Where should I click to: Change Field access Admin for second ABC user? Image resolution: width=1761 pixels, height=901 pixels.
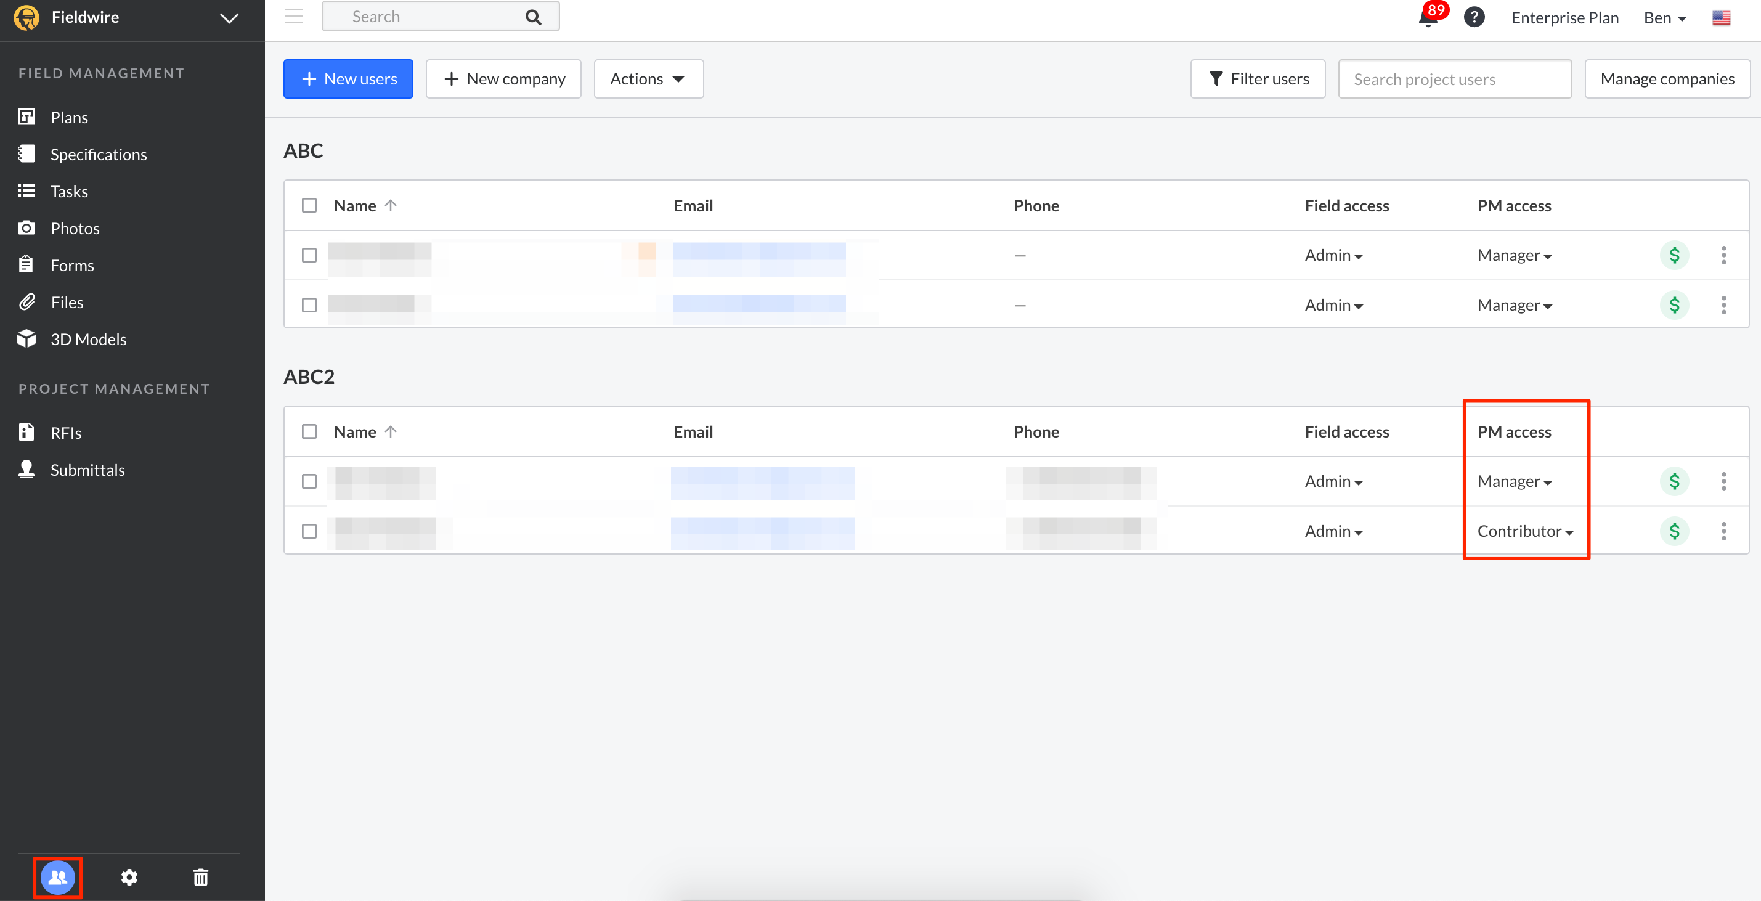[x=1333, y=305]
